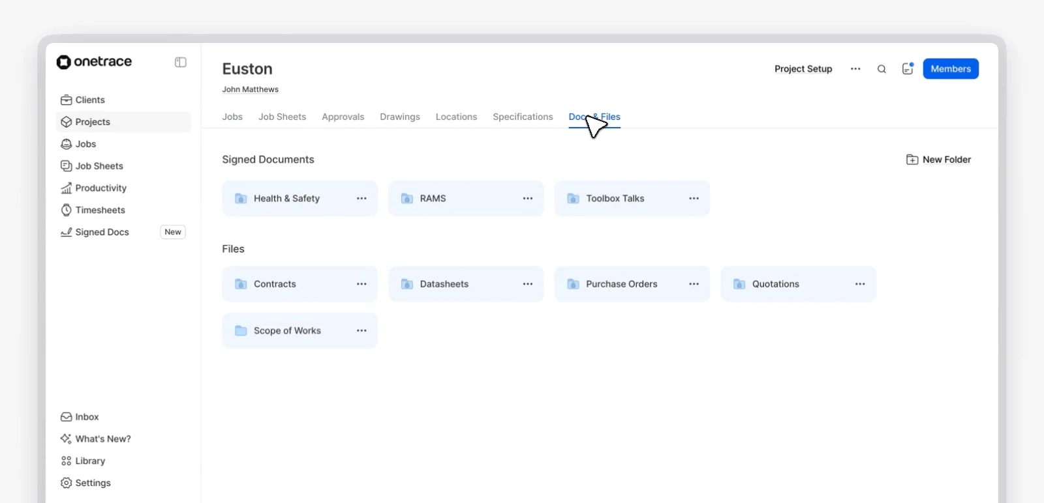The width and height of the screenshot is (1044, 503).
Task: Click the New Folder plus icon
Action: 912,160
